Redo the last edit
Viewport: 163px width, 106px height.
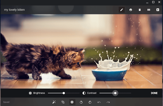click(108, 102)
